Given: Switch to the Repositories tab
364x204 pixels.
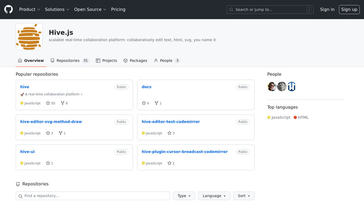Looking at the screenshot, I should click(69, 61).
